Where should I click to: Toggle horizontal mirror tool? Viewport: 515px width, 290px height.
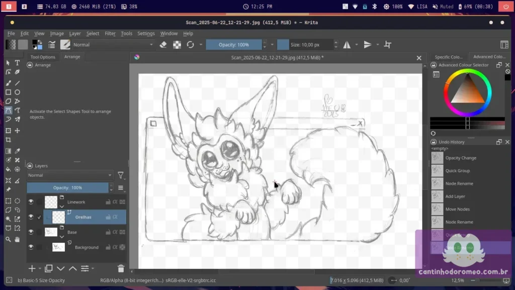pyautogui.click(x=347, y=45)
